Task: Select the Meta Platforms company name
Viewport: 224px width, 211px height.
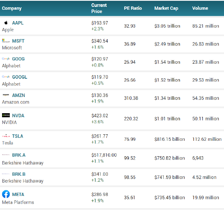Action: 18,202
